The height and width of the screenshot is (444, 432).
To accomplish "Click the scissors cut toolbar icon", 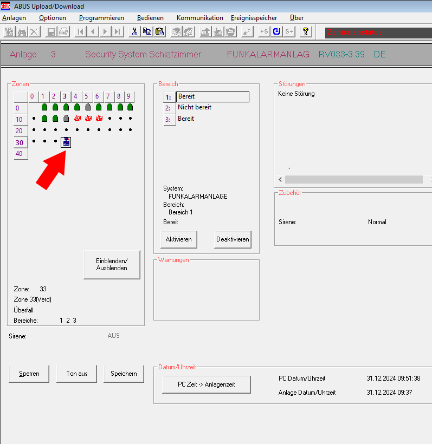I will tap(134, 31).
